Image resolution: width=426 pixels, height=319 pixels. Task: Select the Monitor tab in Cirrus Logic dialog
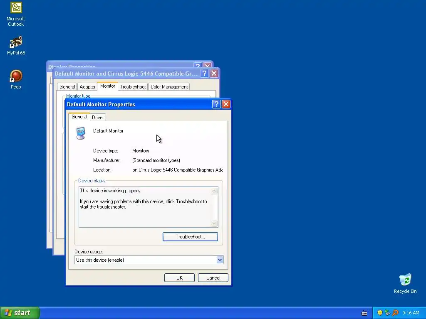[108, 86]
